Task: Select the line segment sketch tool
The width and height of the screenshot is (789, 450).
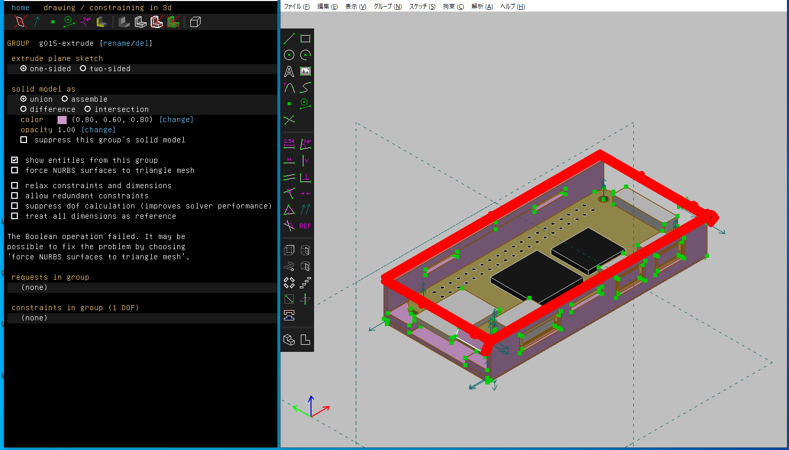Action: (x=289, y=39)
